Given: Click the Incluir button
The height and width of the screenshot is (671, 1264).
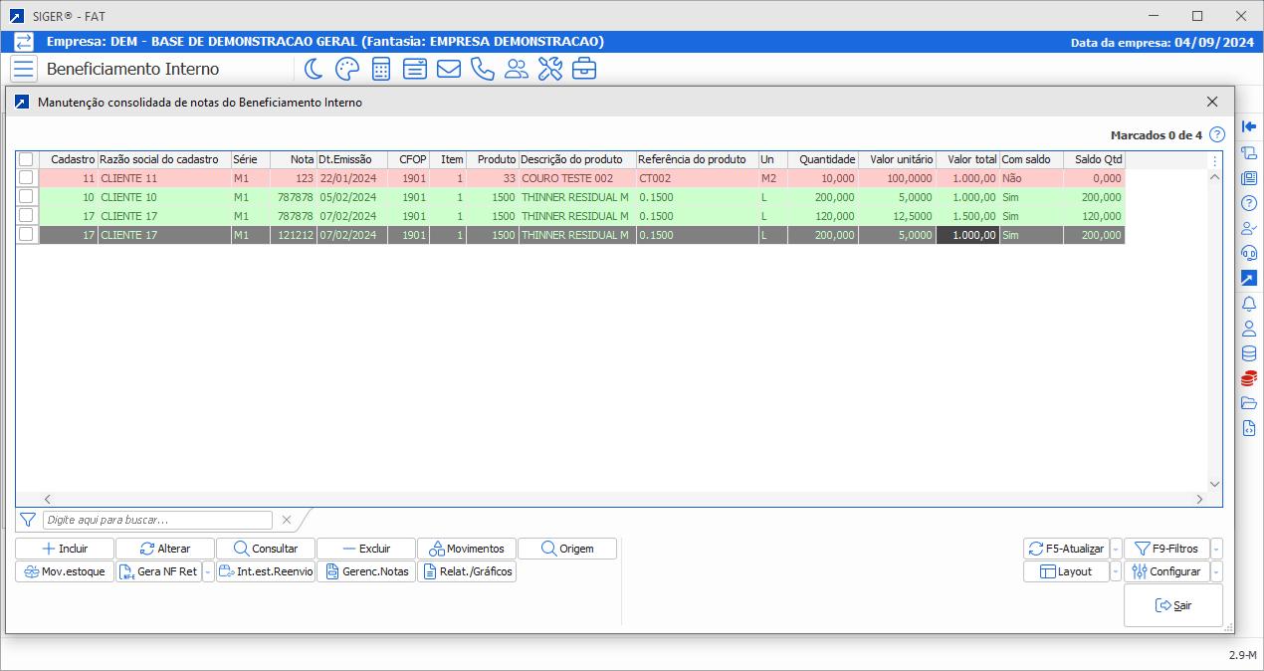Looking at the screenshot, I should tap(65, 549).
